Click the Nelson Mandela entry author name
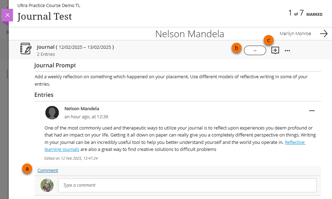The image size is (332, 199). (x=82, y=108)
